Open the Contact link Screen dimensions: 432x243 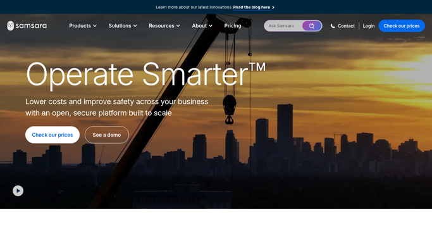pos(346,26)
